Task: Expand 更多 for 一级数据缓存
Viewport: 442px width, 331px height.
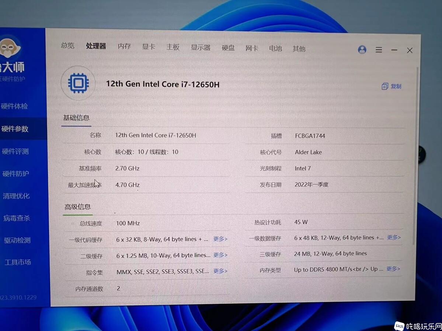Action: [394, 237]
